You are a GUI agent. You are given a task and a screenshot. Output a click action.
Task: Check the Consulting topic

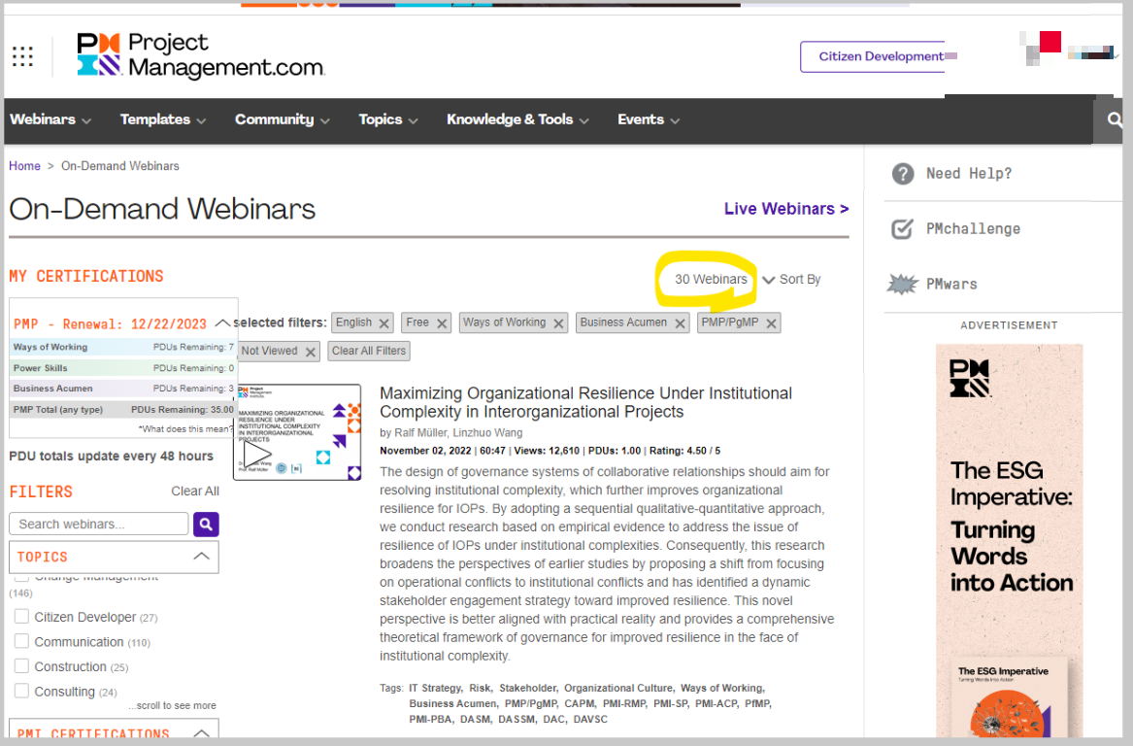(x=21, y=691)
